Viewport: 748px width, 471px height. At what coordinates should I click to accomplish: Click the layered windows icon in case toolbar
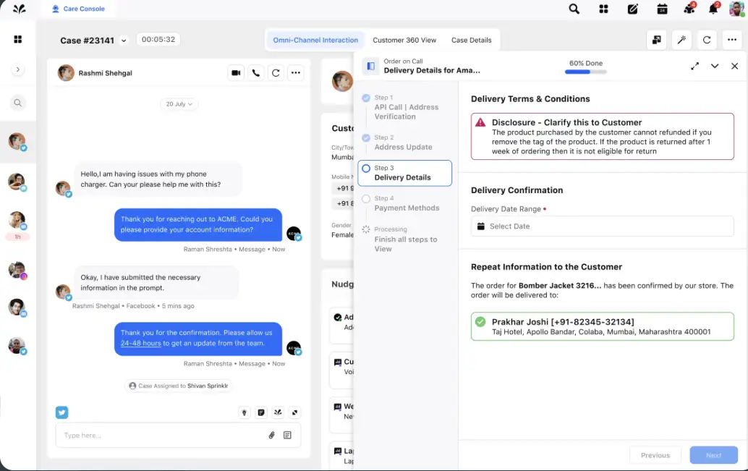tap(656, 40)
